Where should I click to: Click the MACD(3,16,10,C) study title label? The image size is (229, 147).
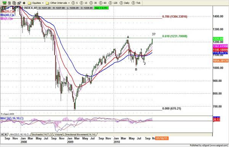pos(12,118)
